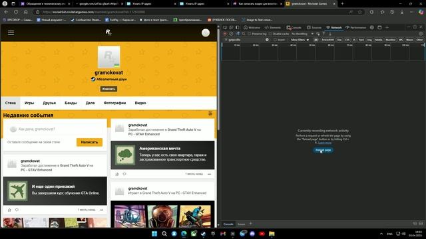Select the DevTools Network tab

coord(334,27)
